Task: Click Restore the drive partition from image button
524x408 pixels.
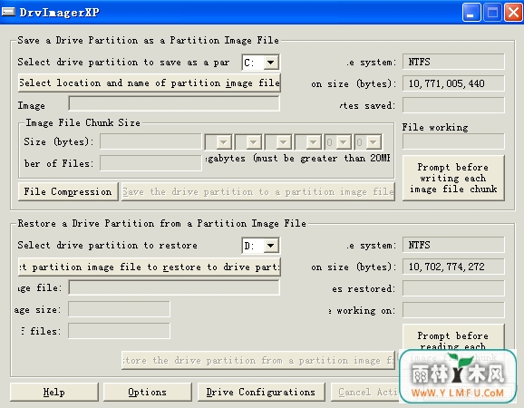Action: pyautogui.click(x=258, y=361)
